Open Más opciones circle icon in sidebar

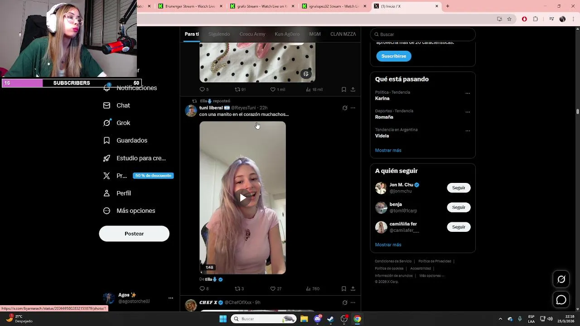(x=107, y=211)
